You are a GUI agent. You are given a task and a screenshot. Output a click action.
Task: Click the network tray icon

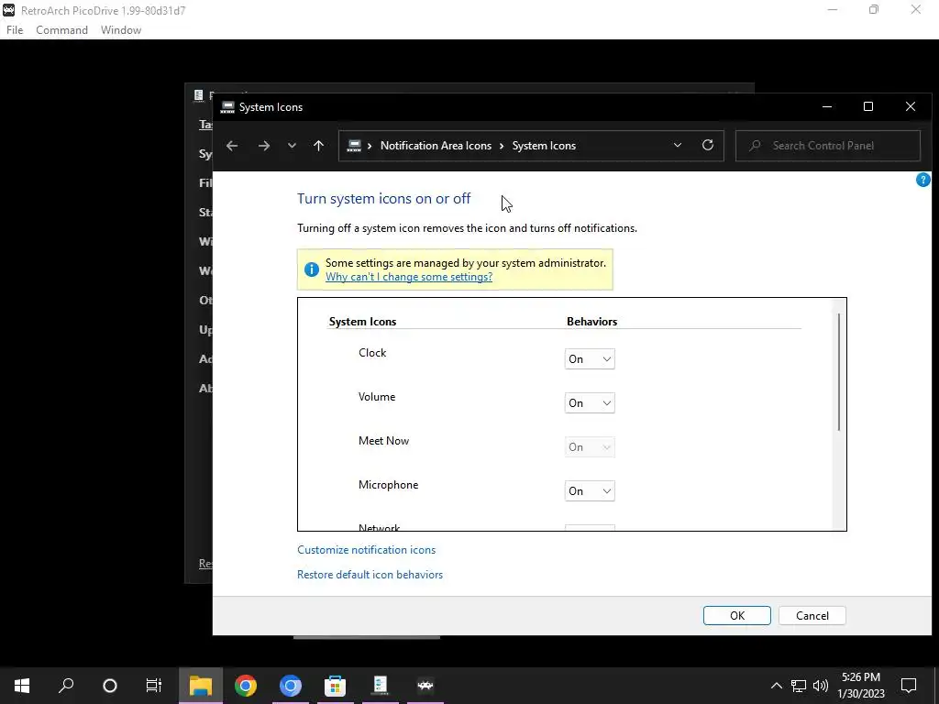coord(799,686)
